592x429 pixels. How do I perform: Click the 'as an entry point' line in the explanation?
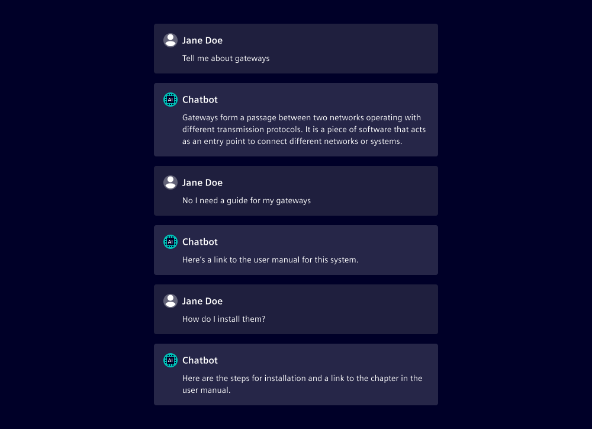pyautogui.click(x=292, y=142)
